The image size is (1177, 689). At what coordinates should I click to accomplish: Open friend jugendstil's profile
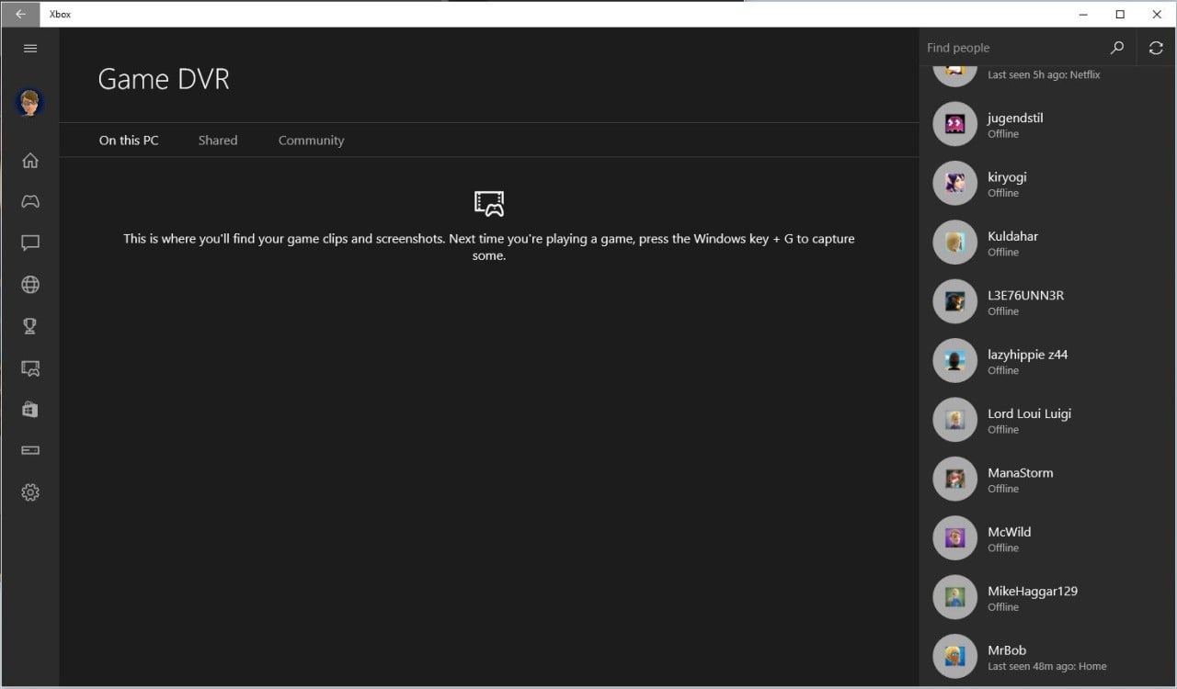pyautogui.click(x=1015, y=125)
